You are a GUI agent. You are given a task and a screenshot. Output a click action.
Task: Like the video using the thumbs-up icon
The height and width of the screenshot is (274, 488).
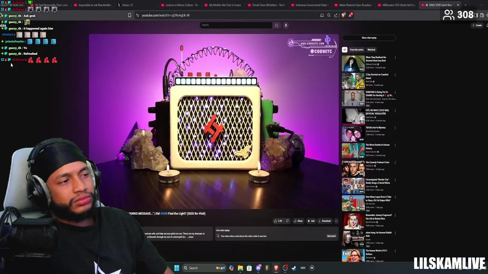[278, 221]
